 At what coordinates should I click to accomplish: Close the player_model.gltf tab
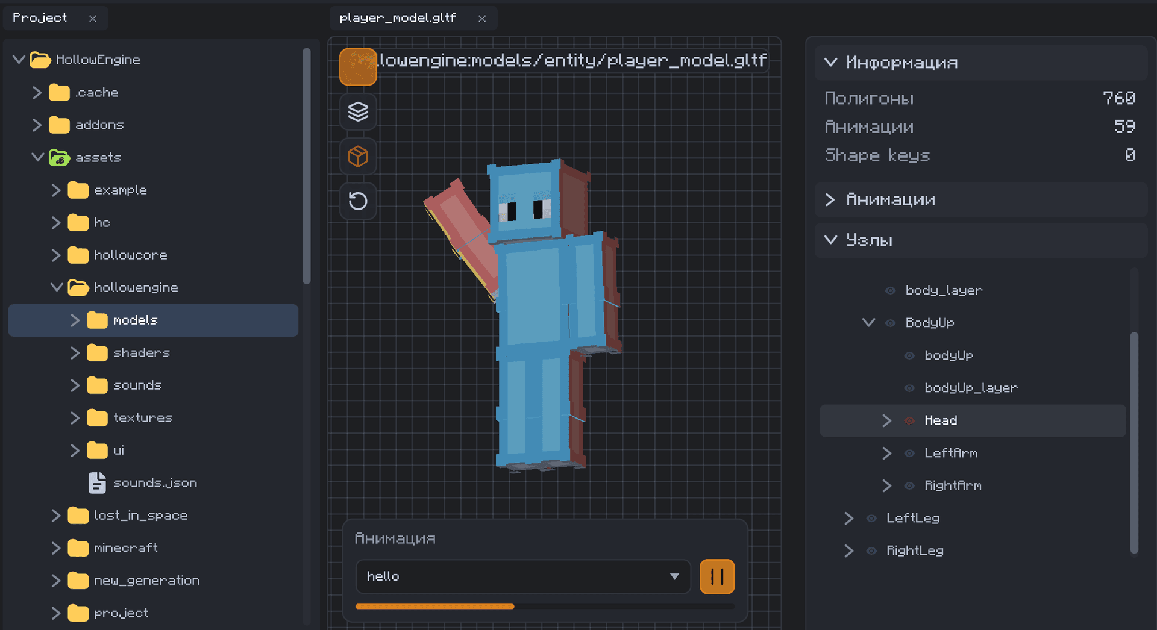click(x=482, y=19)
